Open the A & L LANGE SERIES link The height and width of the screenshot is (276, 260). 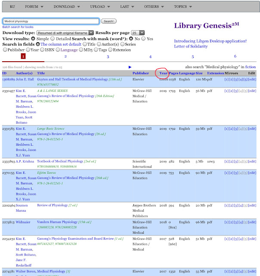coord(53,91)
